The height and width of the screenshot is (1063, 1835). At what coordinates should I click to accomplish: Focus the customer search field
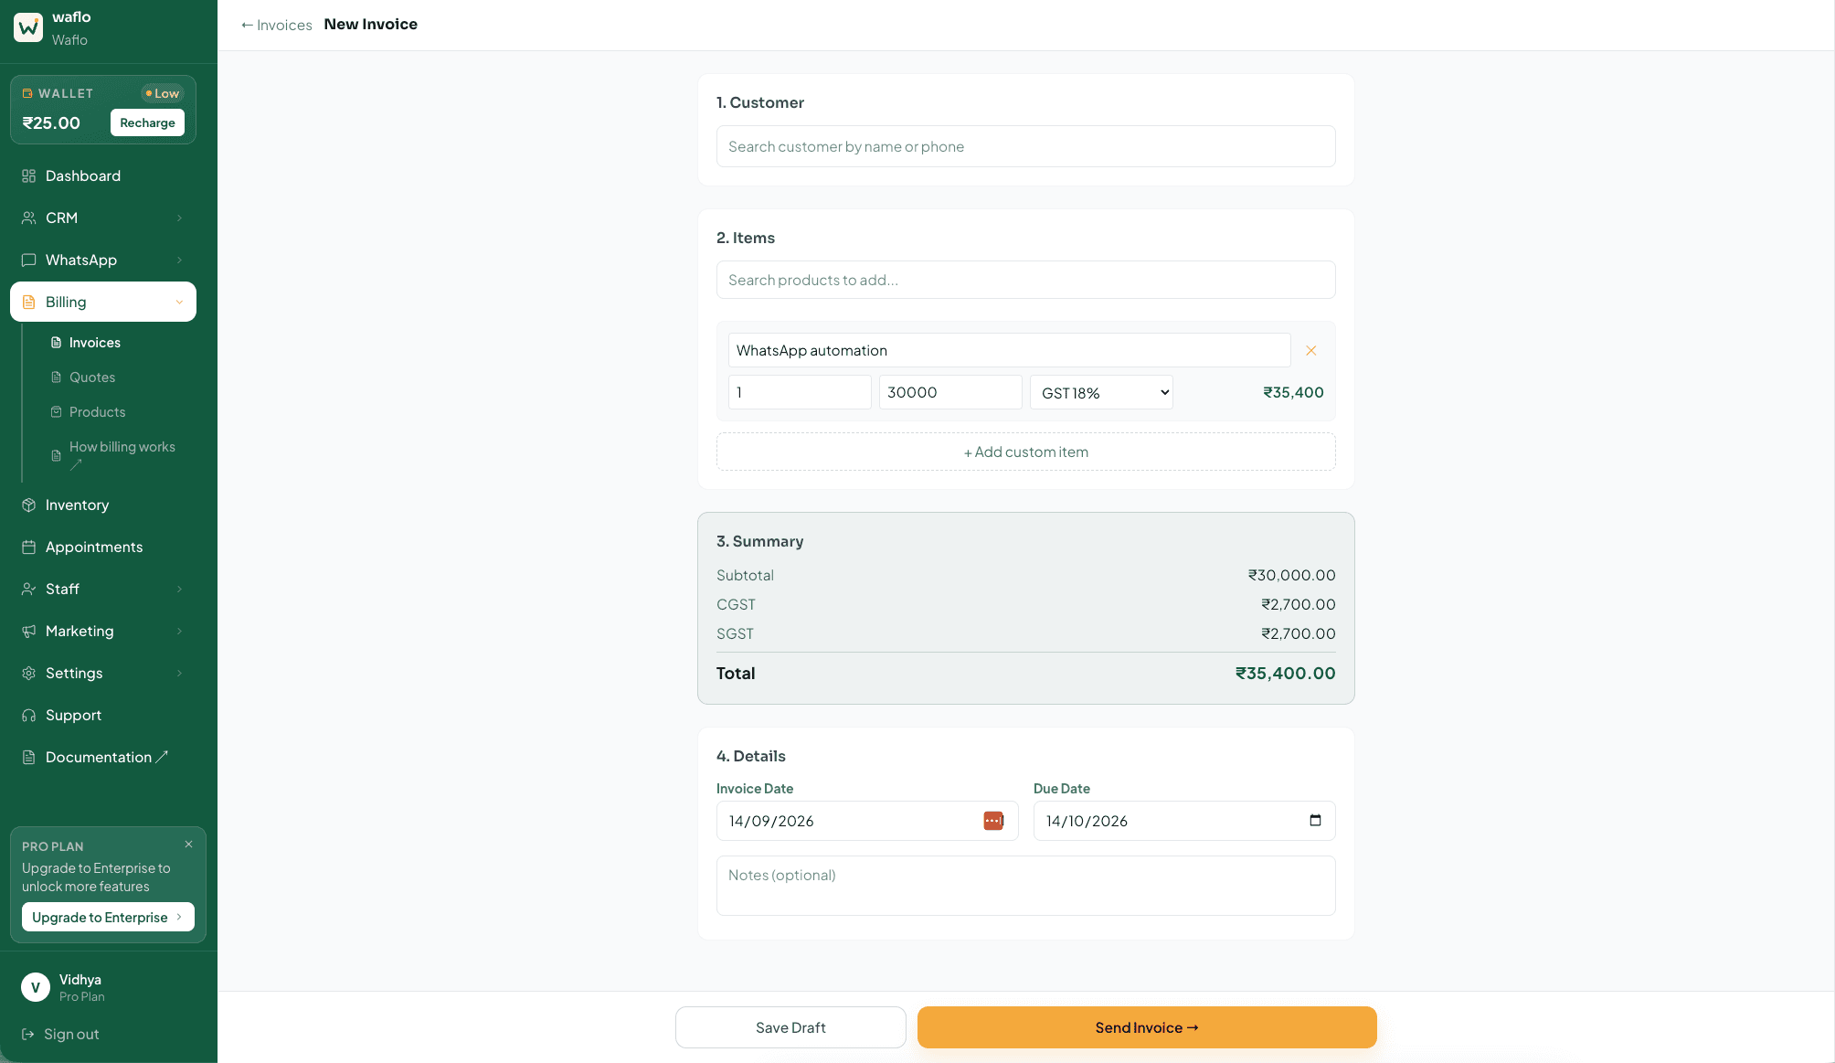tap(1025, 146)
